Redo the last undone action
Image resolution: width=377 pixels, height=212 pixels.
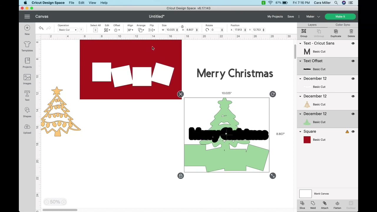tap(49, 28)
